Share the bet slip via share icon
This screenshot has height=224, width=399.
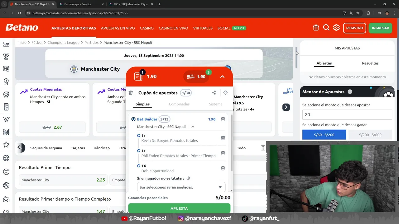tap(214, 93)
